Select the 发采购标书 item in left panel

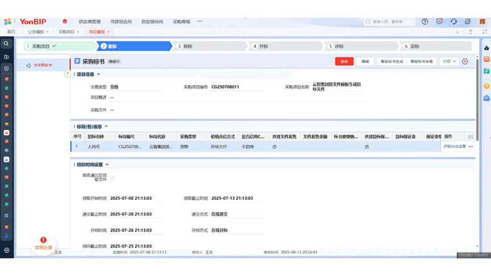pos(43,65)
